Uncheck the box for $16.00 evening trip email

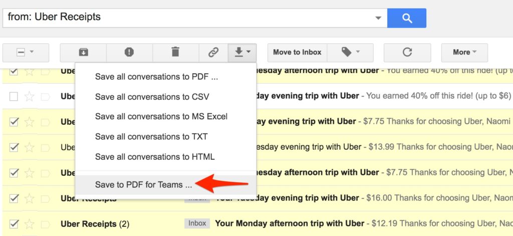pos(14,198)
